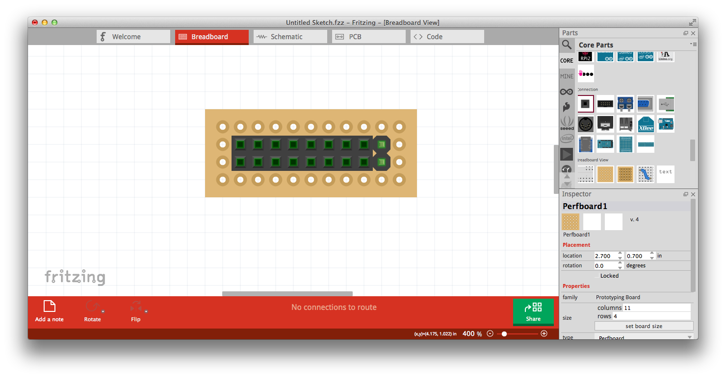Open the Intel parts bin

(x=567, y=139)
